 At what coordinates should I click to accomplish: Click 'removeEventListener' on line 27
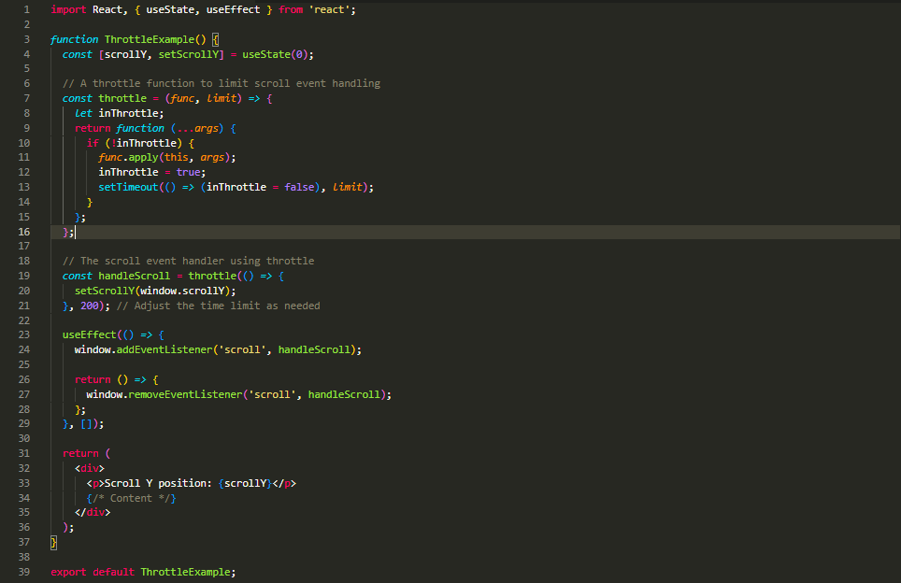185,394
